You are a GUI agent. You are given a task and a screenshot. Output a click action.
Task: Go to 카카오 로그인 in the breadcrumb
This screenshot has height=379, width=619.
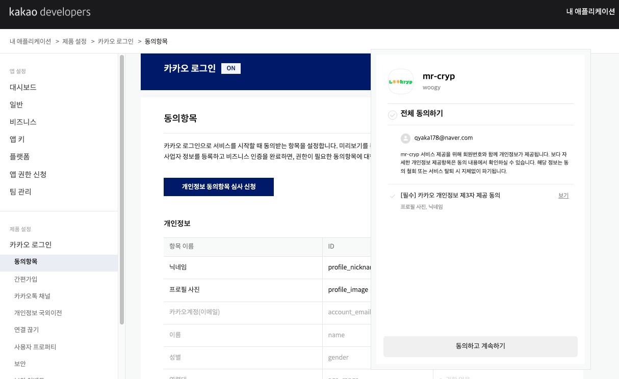tap(116, 41)
